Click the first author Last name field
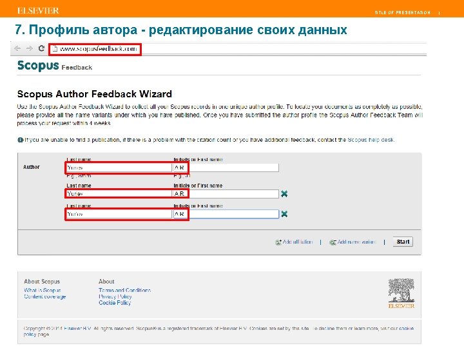 coord(119,168)
